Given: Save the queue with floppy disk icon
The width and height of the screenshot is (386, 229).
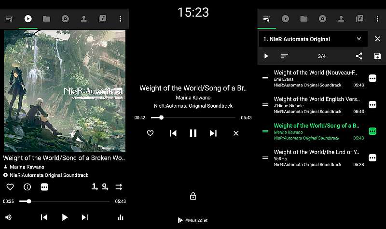Looking at the screenshot, I should [x=377, y=56].
